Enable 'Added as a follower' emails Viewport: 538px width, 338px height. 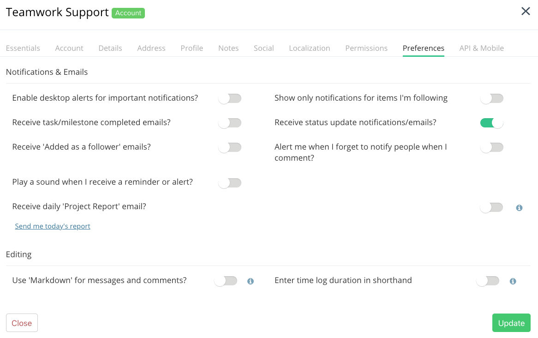(x=230, y=147)
